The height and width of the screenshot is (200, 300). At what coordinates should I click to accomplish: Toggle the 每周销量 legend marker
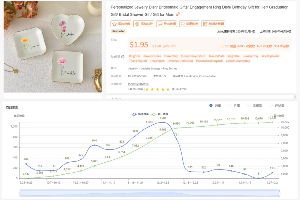(x=134, y=114)
